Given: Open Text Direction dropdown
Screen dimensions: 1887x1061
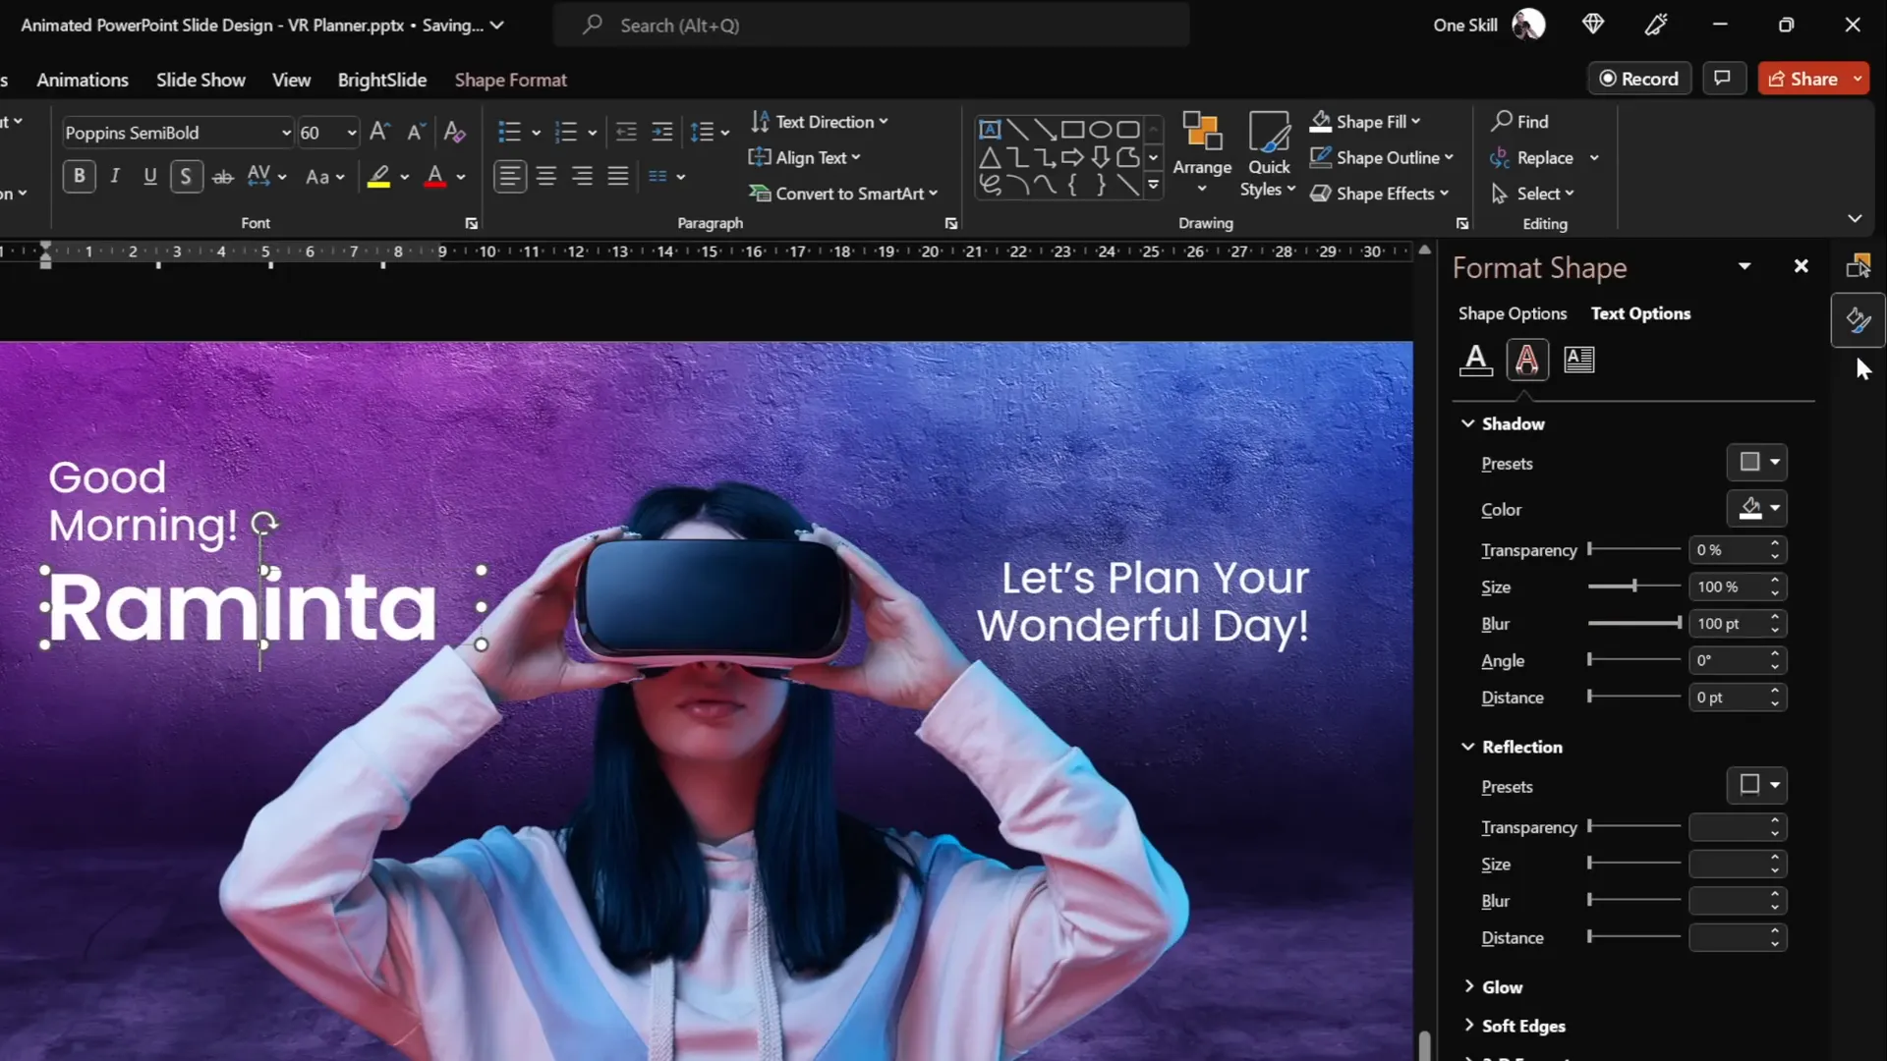Looking at the screenshot, I should coord(819,122).
